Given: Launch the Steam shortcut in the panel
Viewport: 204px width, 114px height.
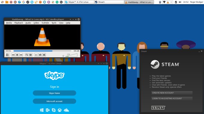Looking at the screenshot, I should [28, 2].
